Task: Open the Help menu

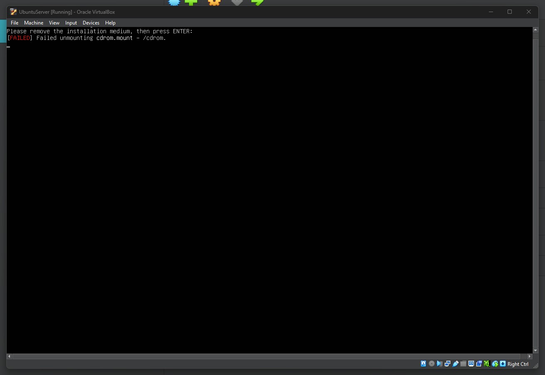Action: pyautogui.click(x=110, y=23)
